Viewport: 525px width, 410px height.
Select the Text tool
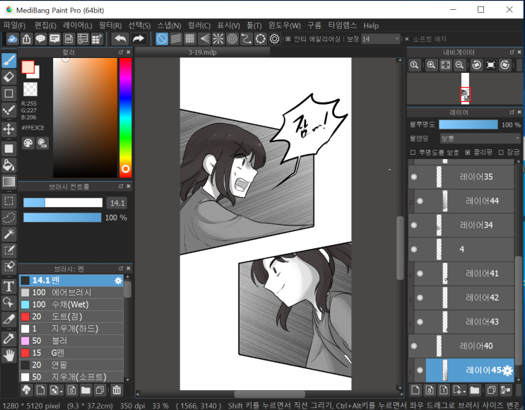click(x=9, y=287)
